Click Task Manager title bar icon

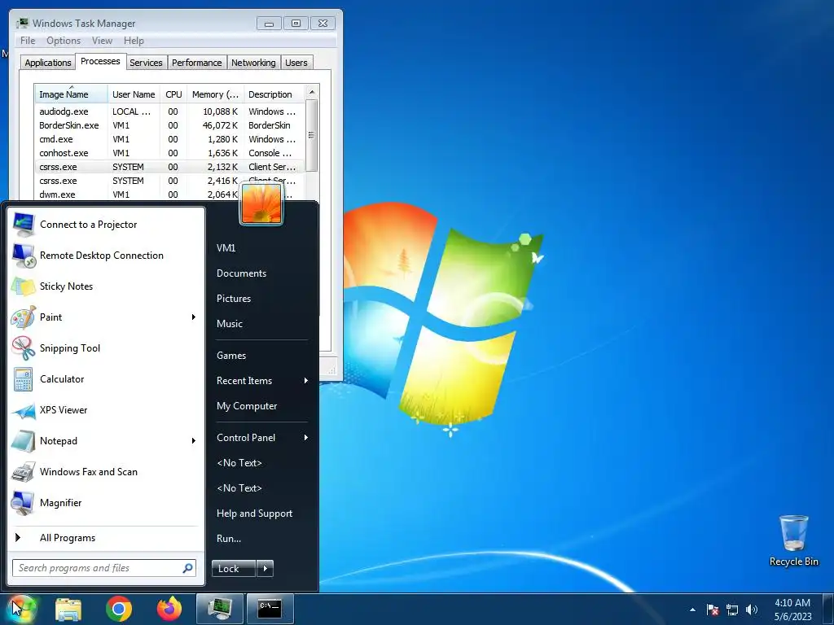click(22, 24)
